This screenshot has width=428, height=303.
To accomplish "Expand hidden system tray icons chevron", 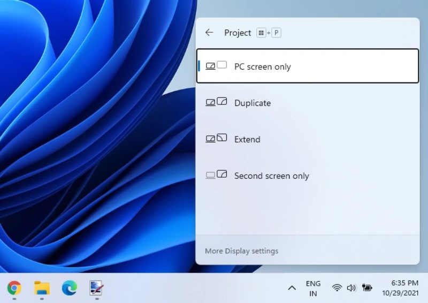I will point(292,288).
